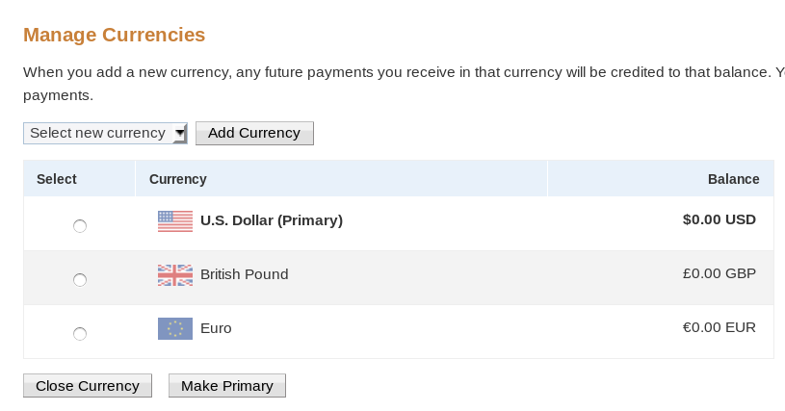This screenshot has width=785, height=411.
Task: Click the British Union Jack flag icon
Action: click(x=175, y=275)
